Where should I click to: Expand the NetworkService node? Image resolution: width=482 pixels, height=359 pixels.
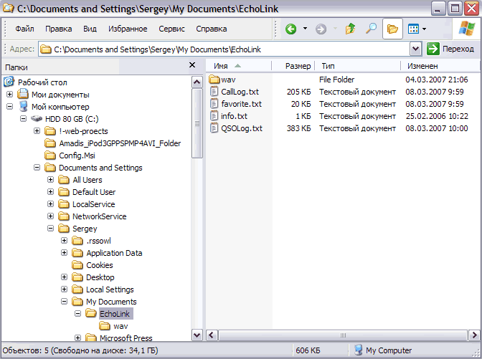[x=50, y=216]
